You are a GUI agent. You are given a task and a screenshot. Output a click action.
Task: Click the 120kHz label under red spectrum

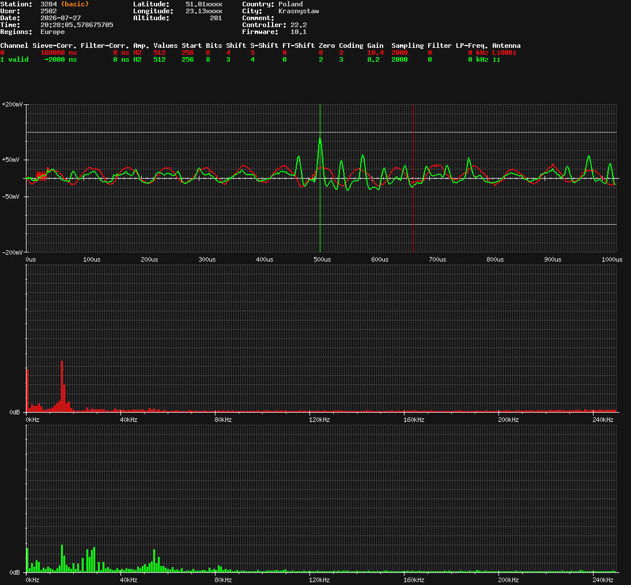(x=319, y=420)
